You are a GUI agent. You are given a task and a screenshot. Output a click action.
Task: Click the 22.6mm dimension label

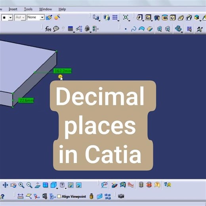click(x=26, y=101)
